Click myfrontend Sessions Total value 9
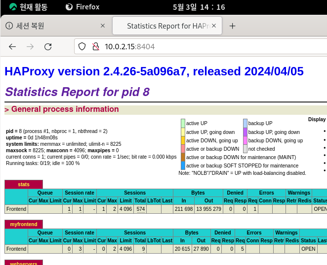The height and width of the screenshot is (265, 327). click(x=143, y=249)
